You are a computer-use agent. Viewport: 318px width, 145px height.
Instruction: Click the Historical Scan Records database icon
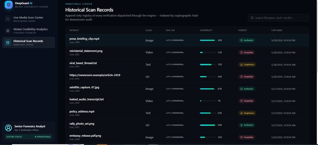pyautogui.click(x=8, y=43)
